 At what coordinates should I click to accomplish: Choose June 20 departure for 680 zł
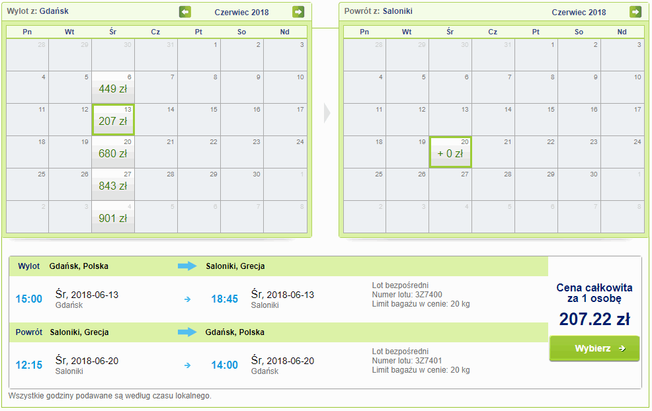tap(113, 152)
